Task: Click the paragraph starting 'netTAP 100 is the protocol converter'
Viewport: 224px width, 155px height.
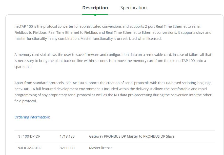Action: pos(113,33)
